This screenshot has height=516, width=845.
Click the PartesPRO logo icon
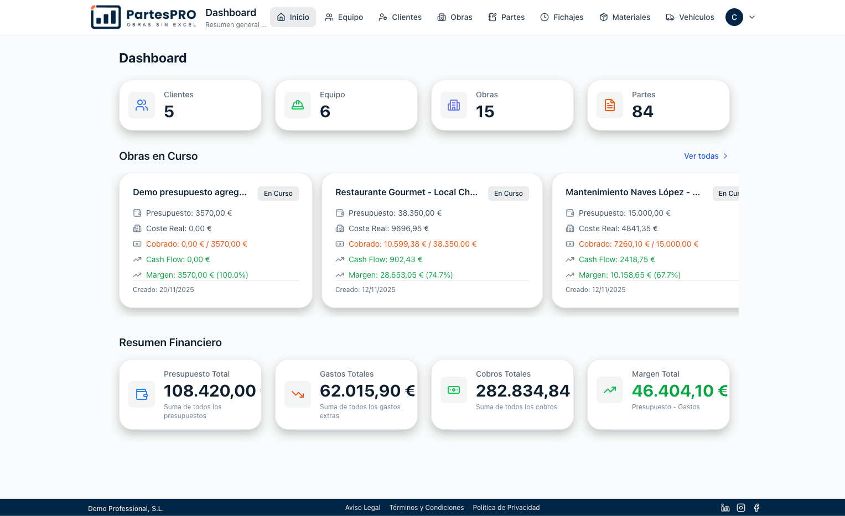pos(105,17)
